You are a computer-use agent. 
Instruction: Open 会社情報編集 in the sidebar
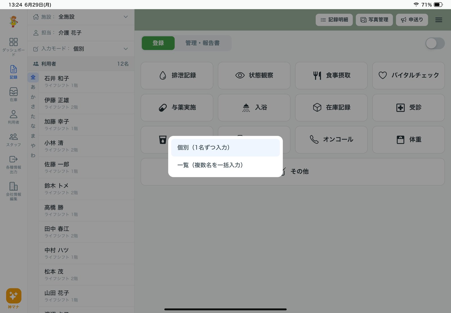[x=14, y=191]
